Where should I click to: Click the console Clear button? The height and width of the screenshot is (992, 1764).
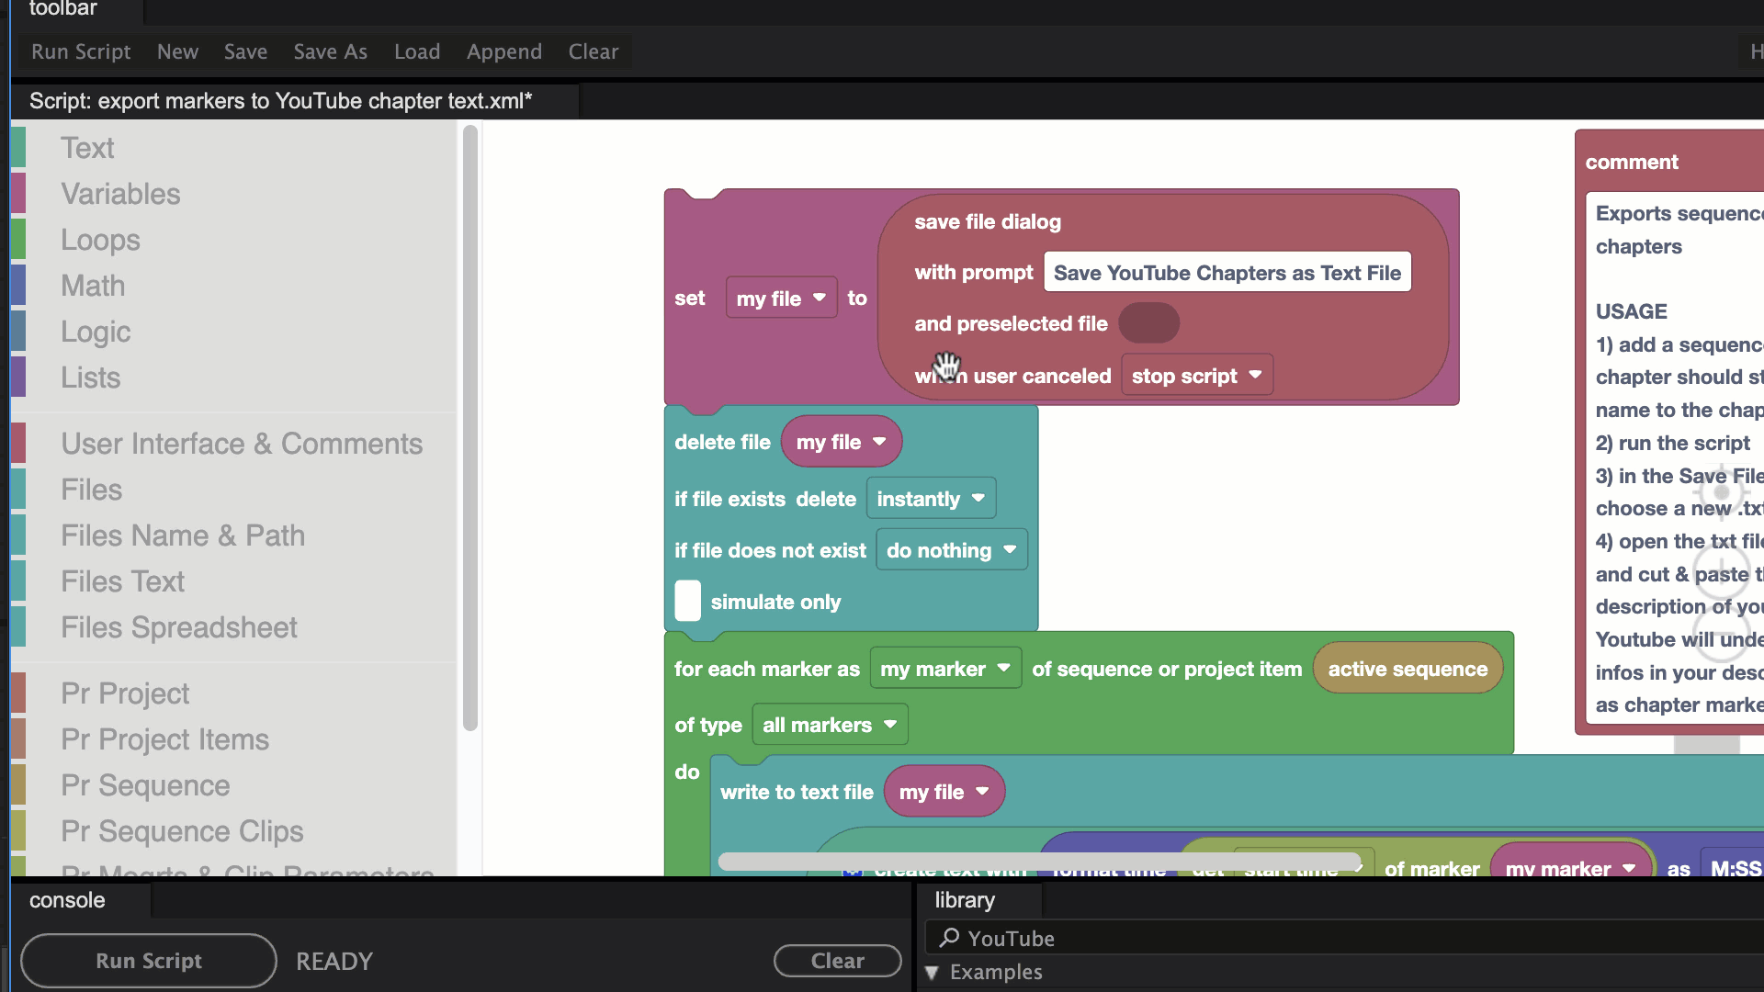(x=837, y=961)
